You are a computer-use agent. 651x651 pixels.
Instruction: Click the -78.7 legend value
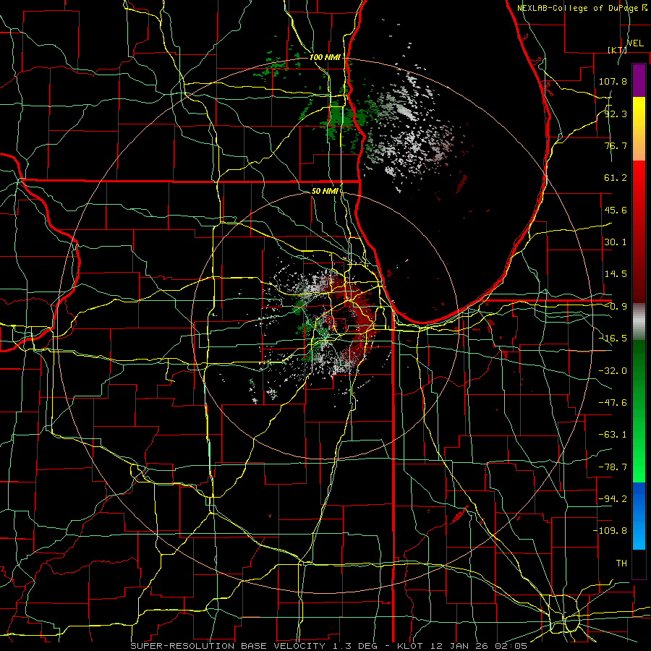pos(613,467)
